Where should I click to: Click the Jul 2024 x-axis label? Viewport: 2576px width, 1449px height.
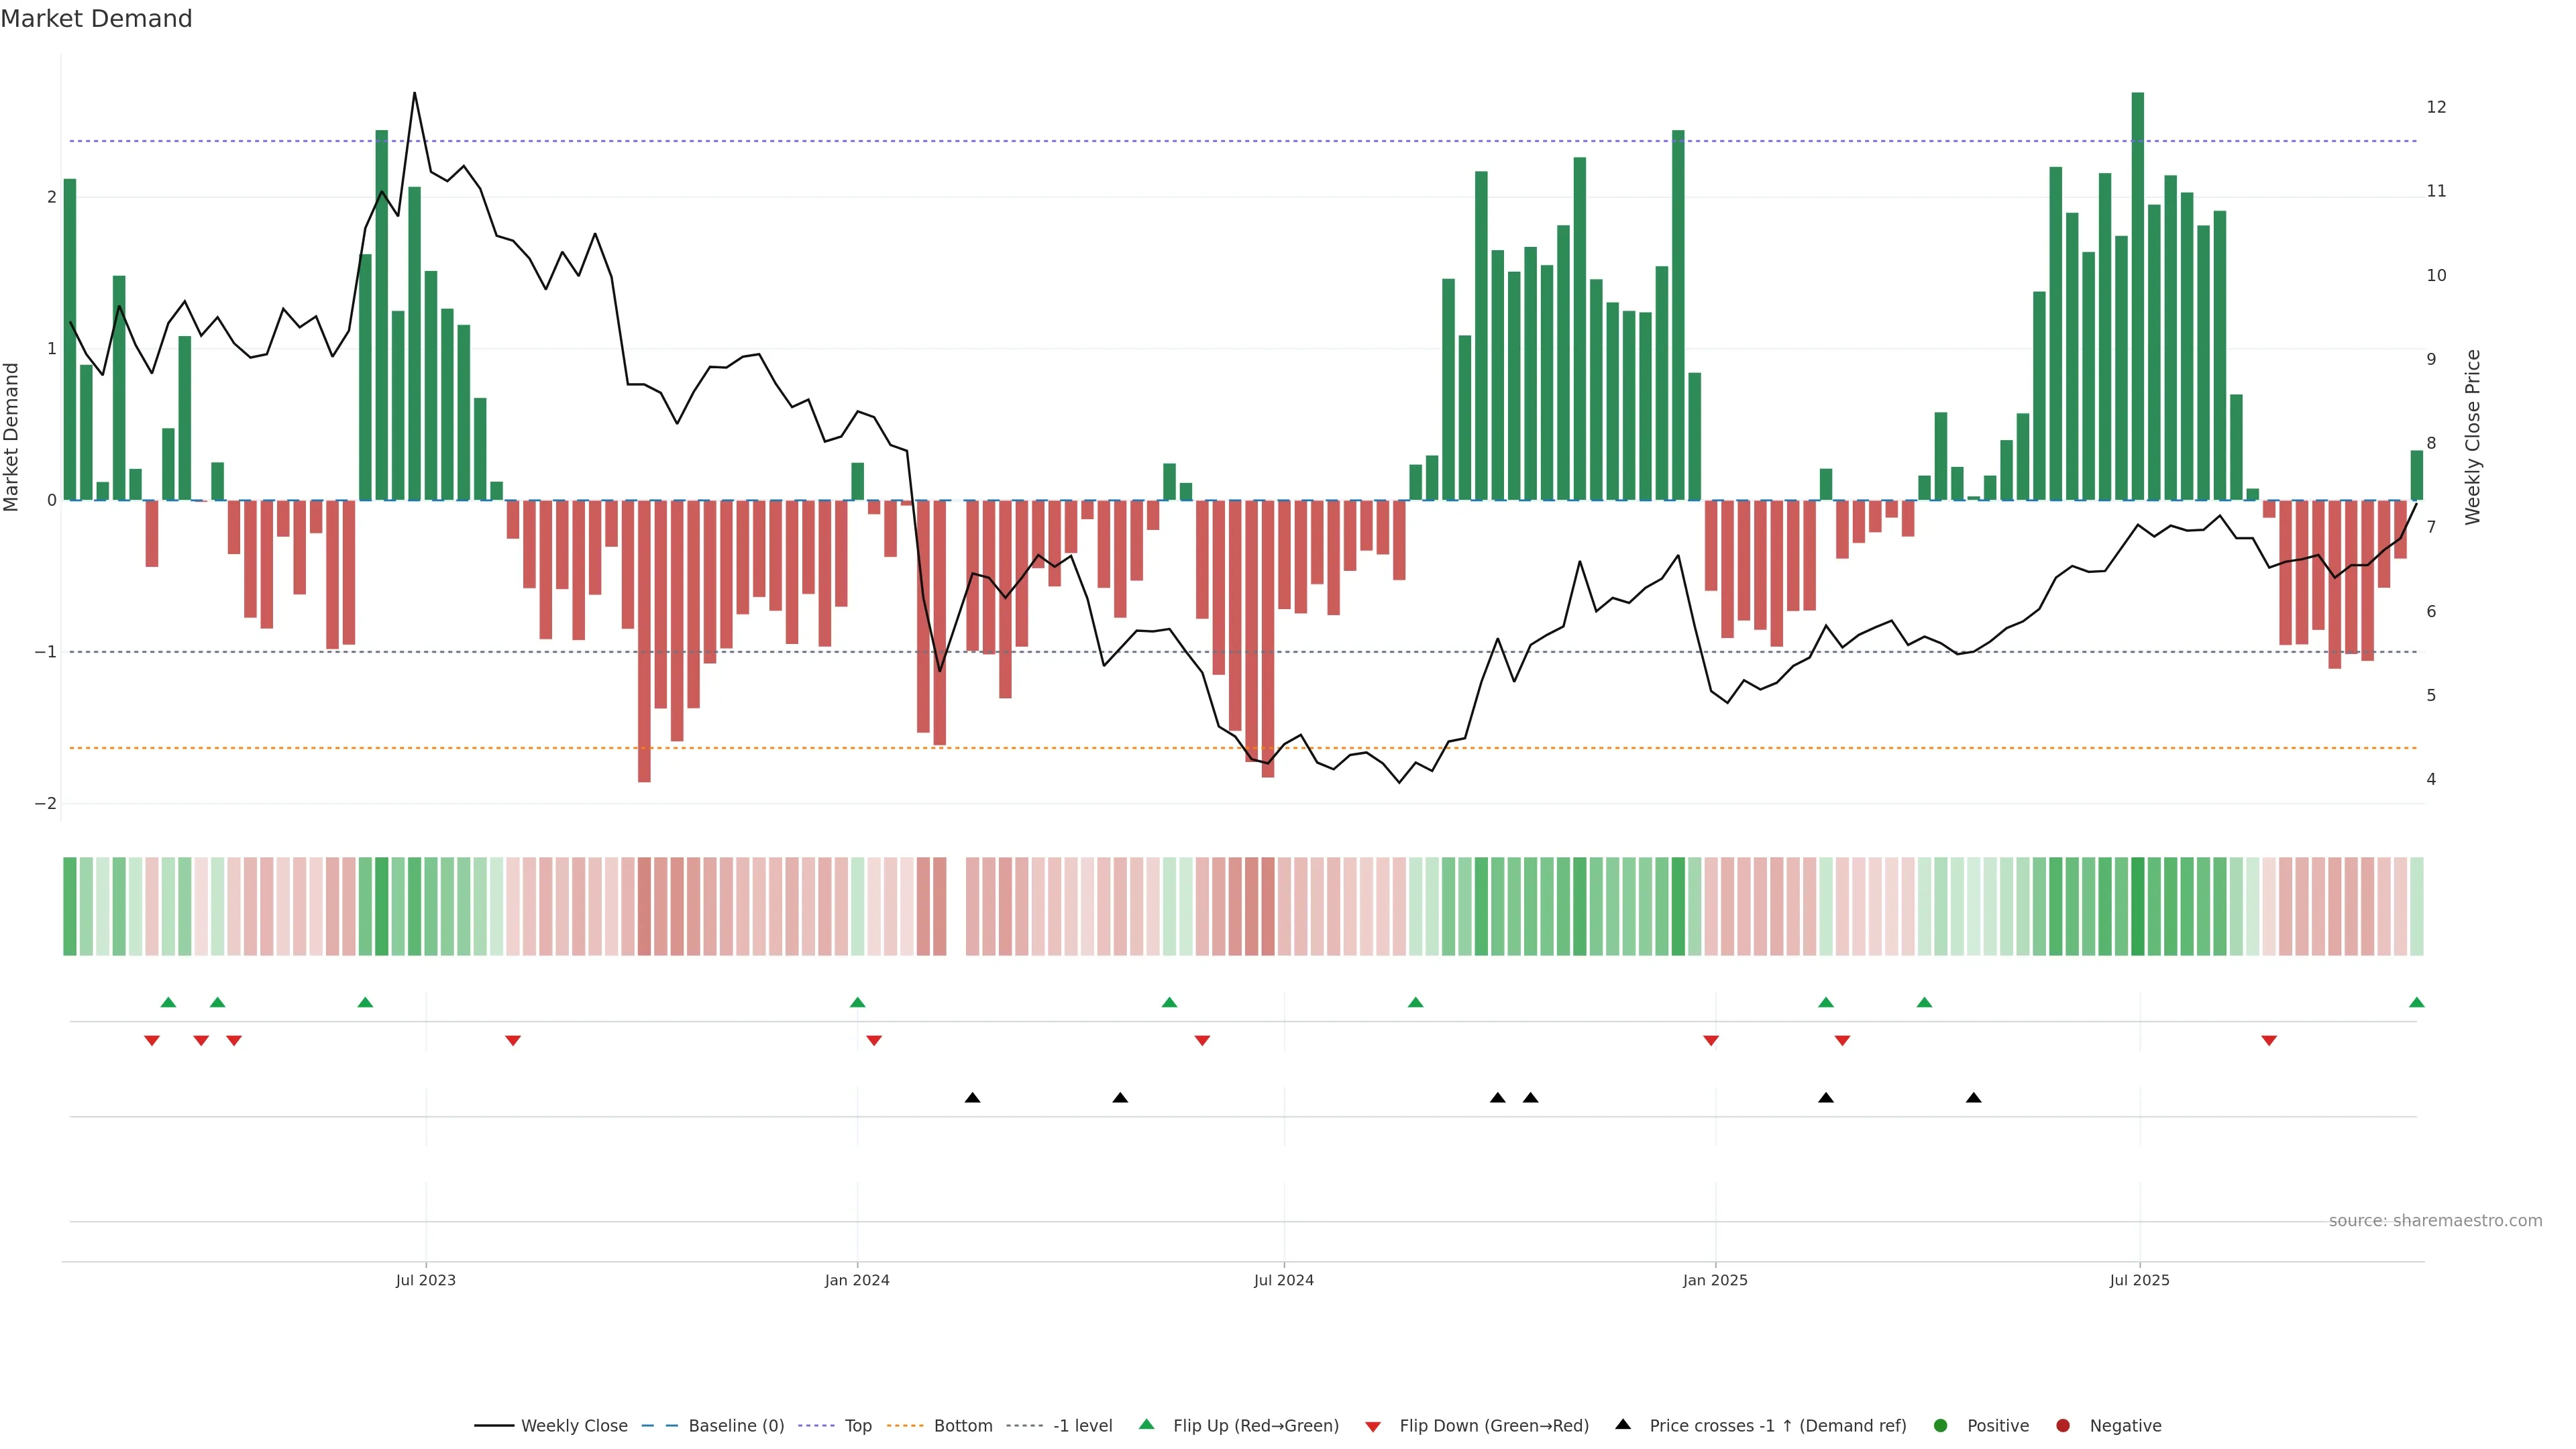(1284, 1281)
